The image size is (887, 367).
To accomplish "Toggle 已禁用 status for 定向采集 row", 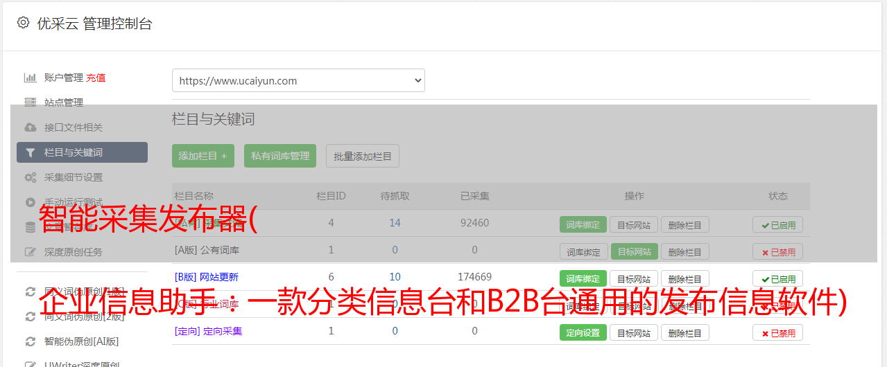I will pos(778,332).
